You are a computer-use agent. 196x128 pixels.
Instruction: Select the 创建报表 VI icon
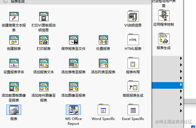click(x=14, y=40)
